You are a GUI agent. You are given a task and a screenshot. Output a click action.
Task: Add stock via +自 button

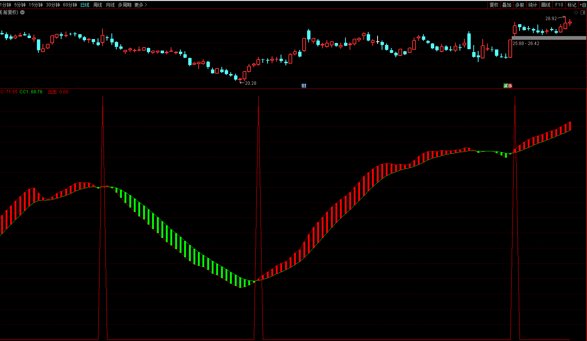583,5
